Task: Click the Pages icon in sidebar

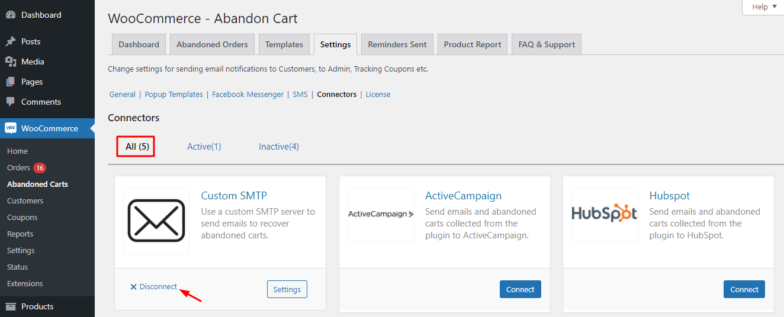Action: 11,82
